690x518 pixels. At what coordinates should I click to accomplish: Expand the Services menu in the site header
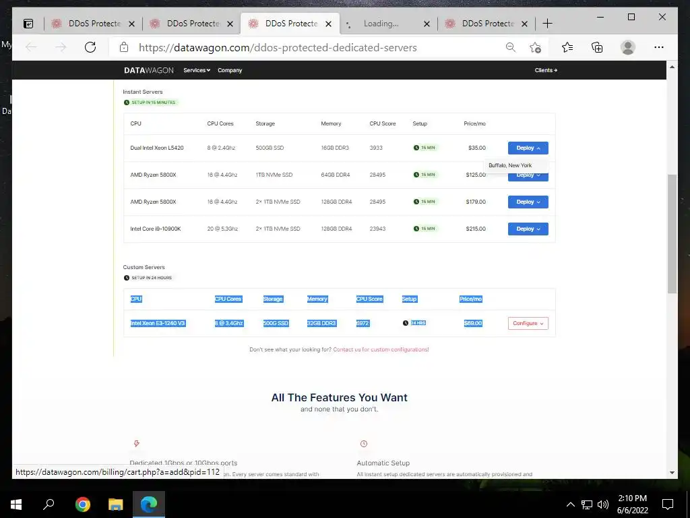pos(197,70)
